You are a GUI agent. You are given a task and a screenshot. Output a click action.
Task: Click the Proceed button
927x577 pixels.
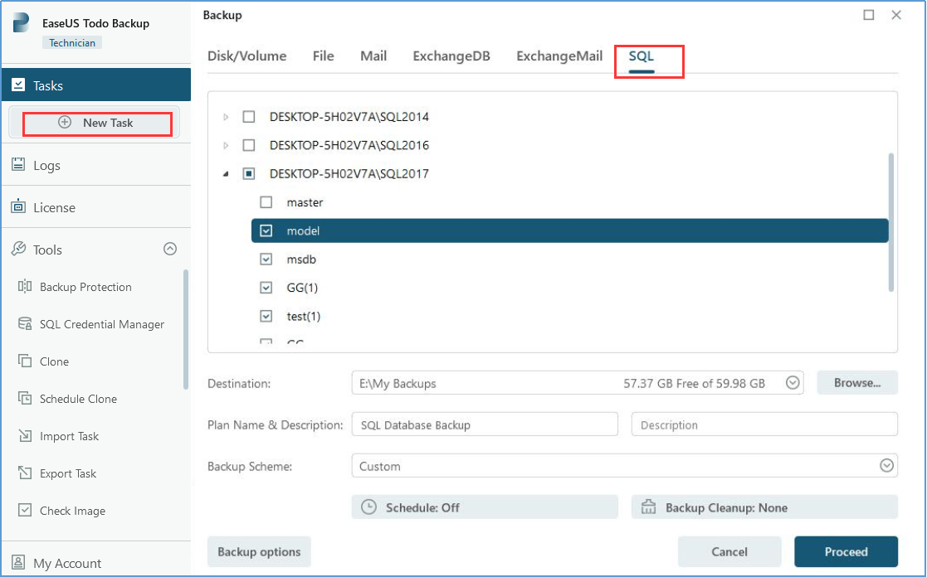[846, 551]
